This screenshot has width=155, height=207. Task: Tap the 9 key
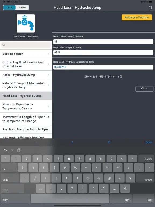point(101,159)
